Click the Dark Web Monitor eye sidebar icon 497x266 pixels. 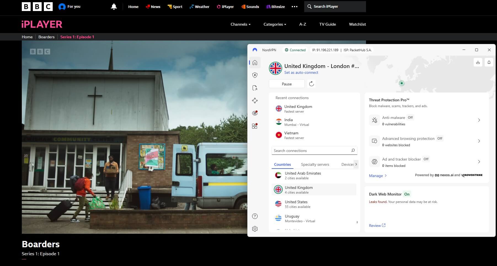click(255, 113)
